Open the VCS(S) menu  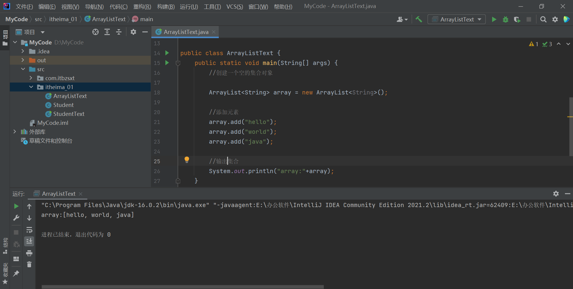235,7
